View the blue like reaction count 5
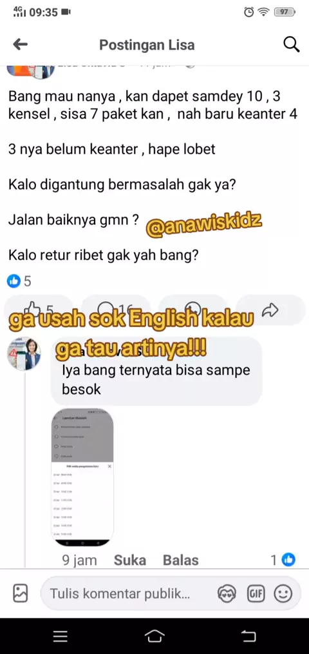 point(19,282)
